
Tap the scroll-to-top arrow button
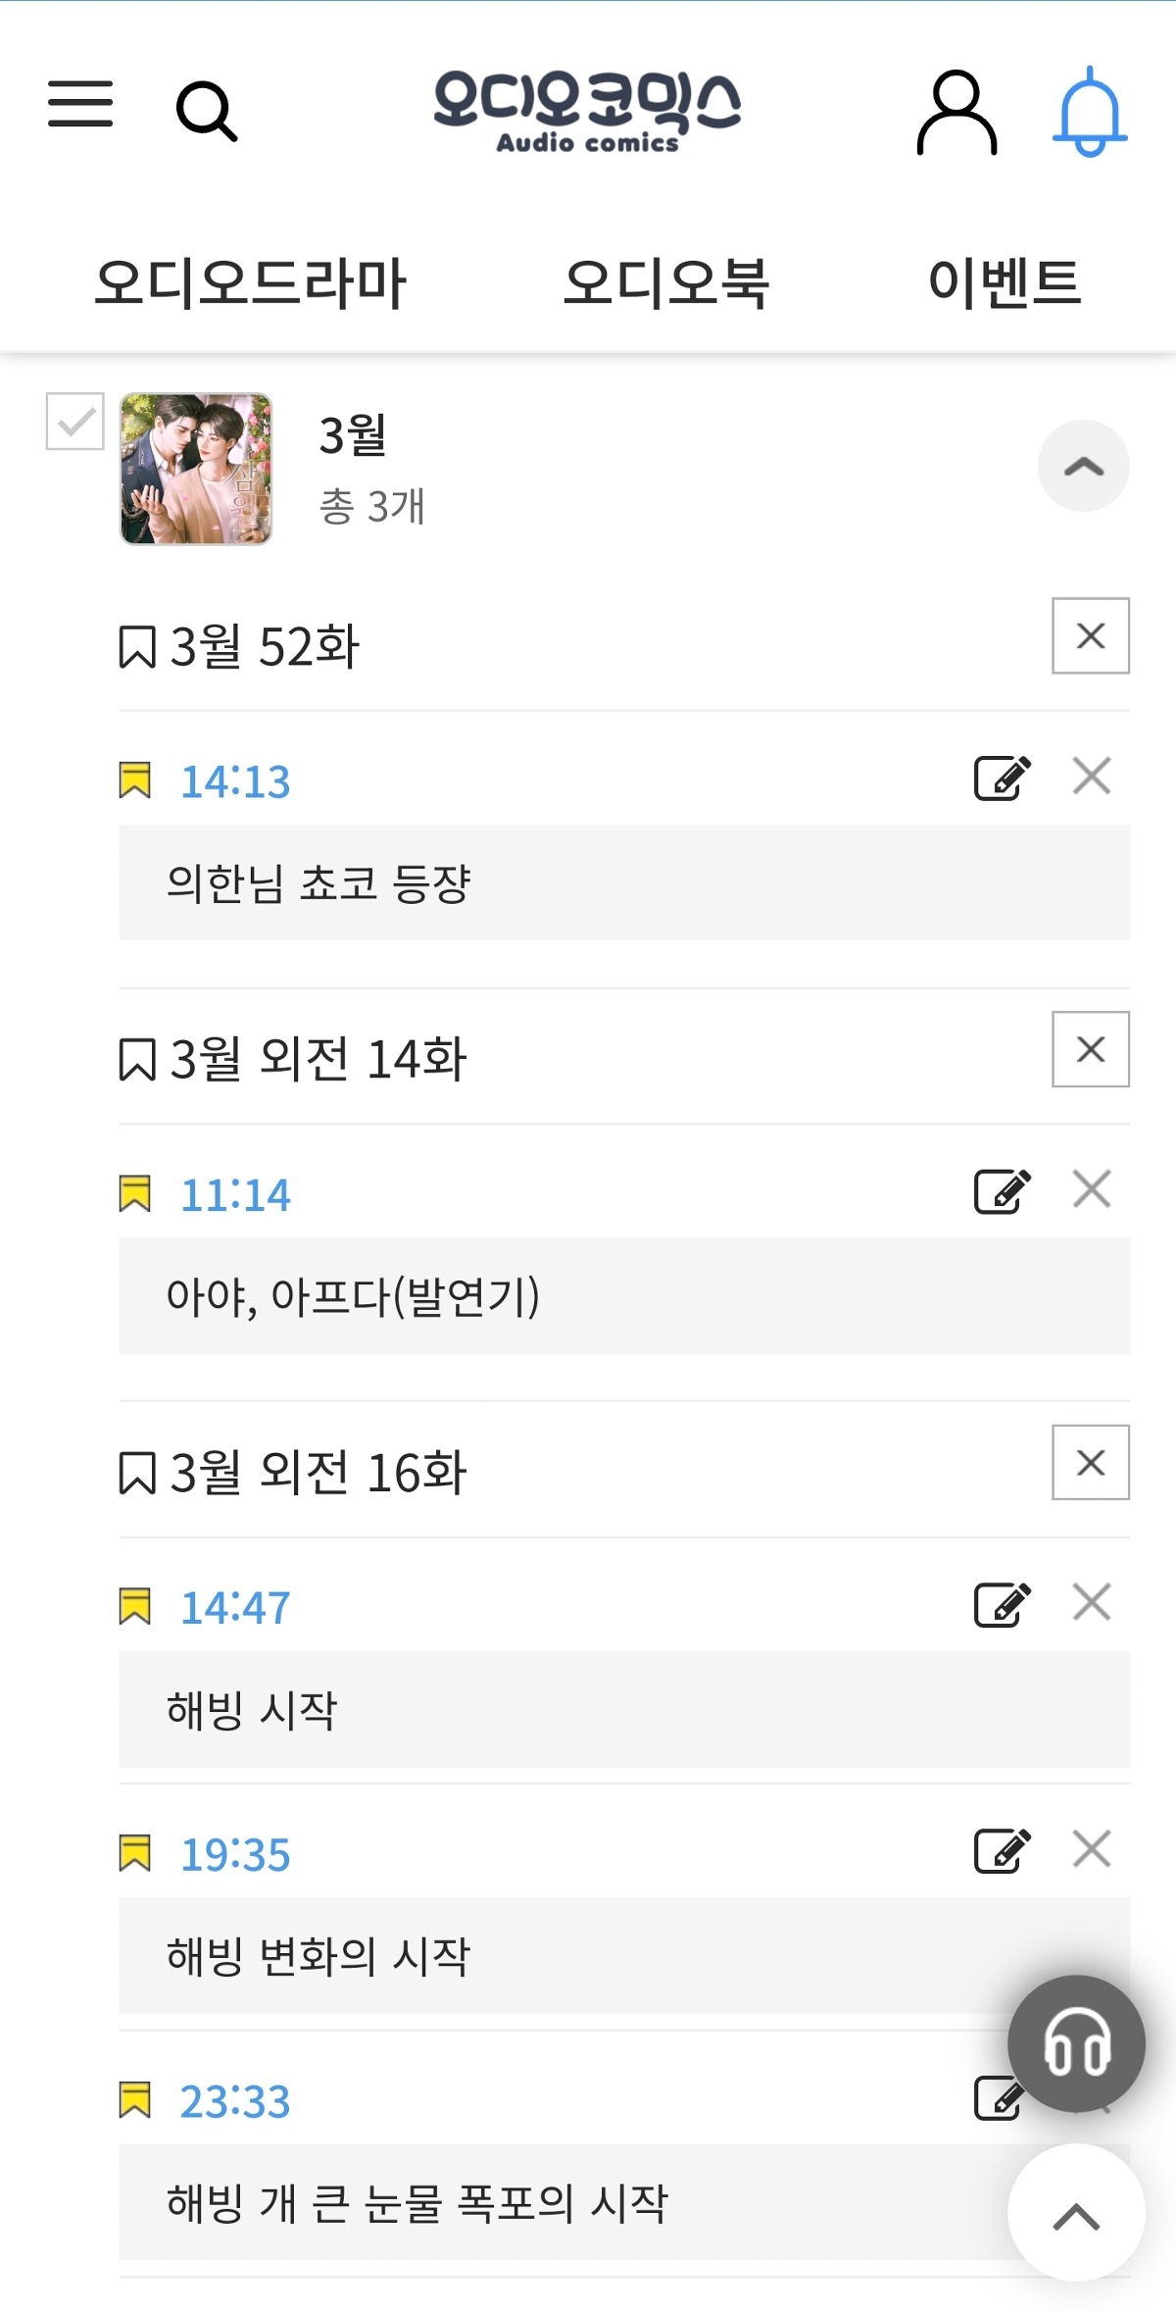click(x=1076, y=2213)
